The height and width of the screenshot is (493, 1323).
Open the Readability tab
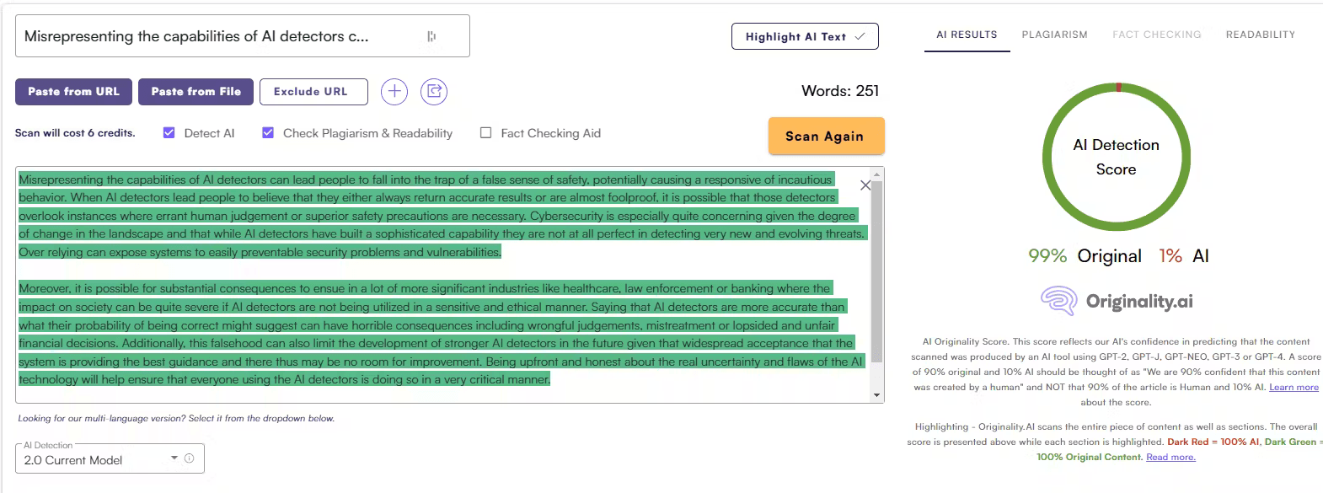point(1260,35)
